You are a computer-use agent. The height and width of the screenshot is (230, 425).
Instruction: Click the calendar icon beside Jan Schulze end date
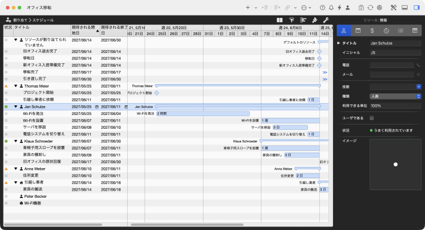126,107
